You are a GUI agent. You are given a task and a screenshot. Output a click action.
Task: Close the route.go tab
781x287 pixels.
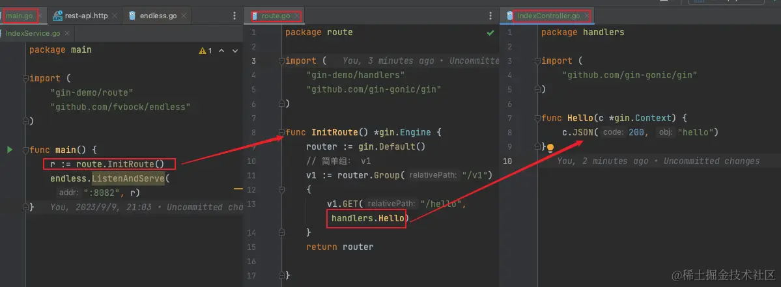coord(297,16)
